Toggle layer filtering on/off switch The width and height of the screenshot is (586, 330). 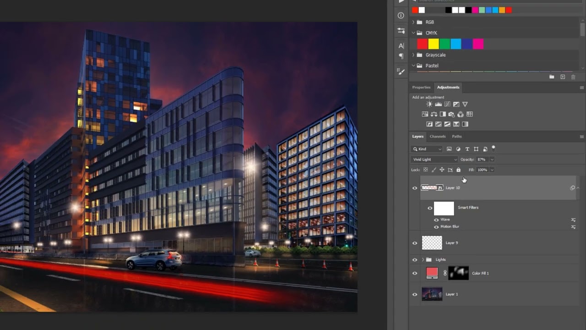coord(494,148)
